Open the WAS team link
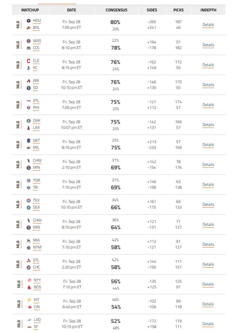This screenshot has width=237, height=333. [x=37, y=41]
